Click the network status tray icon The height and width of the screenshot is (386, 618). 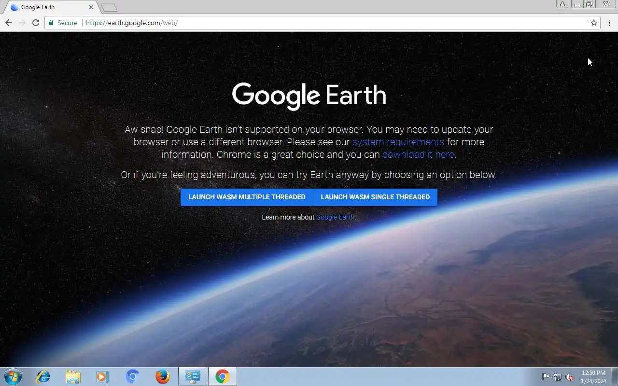558,377
